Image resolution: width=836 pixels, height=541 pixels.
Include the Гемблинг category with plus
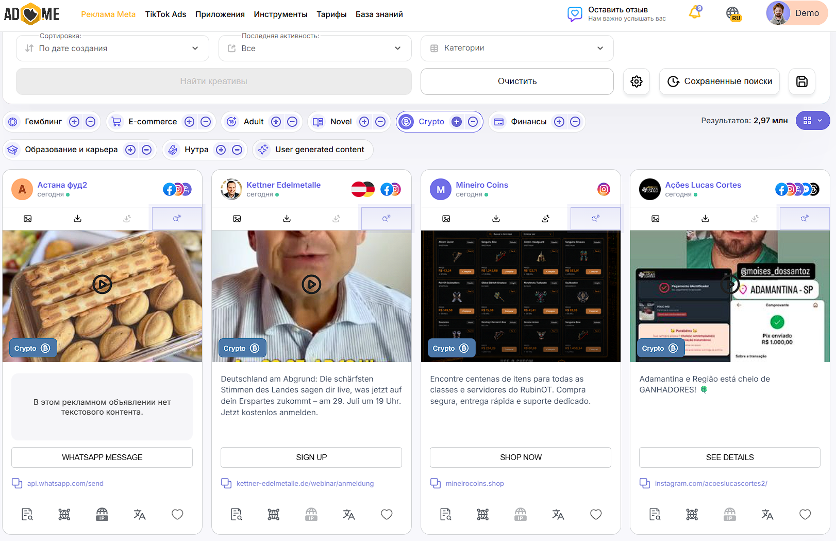[x=74, y=122]
